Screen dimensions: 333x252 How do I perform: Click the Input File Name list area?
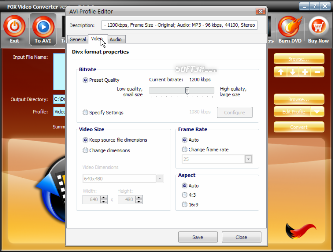[x=59, y=72]
